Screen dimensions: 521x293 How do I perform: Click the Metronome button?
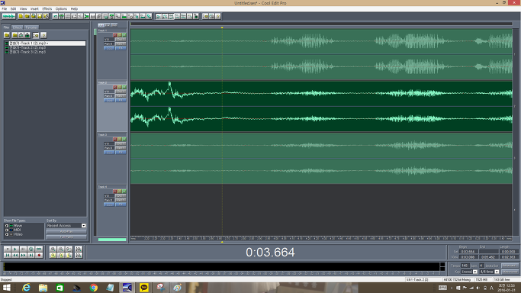pos(510,272)
